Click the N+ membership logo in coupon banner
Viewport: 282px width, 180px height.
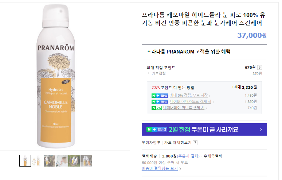pos(157,129)
